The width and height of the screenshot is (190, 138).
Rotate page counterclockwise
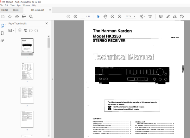tap(31, 30)
